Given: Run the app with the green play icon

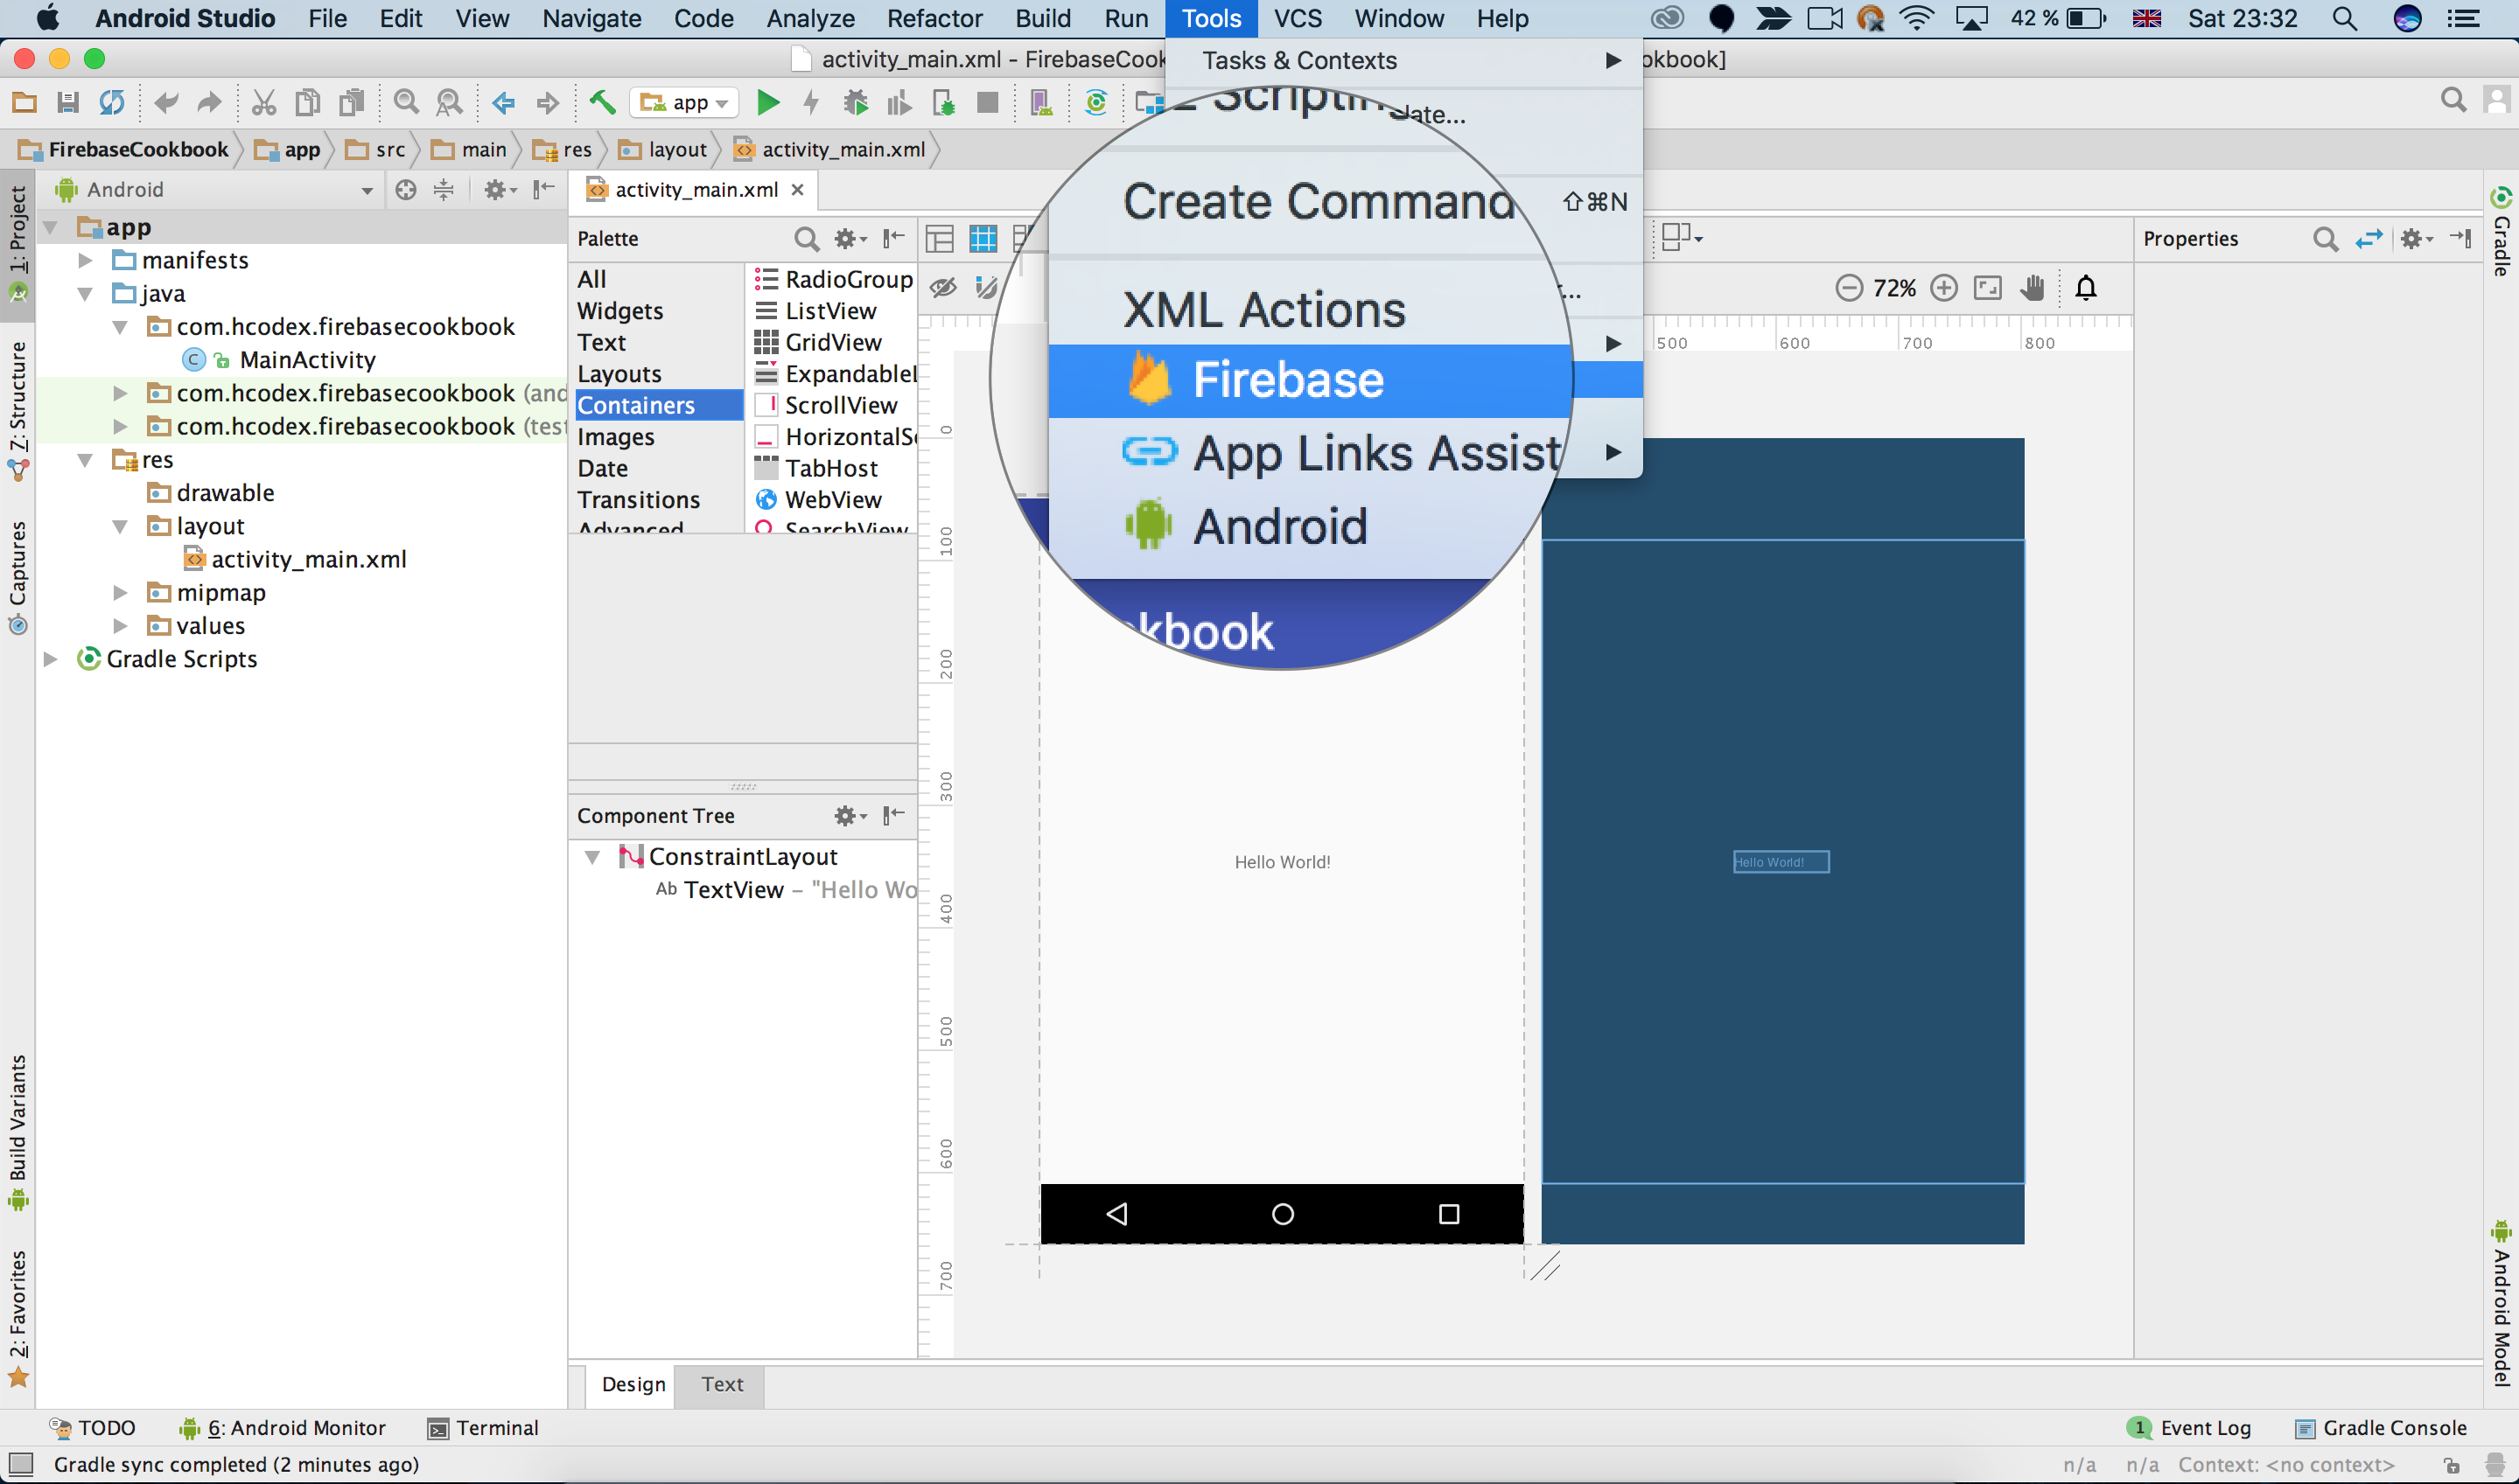Looking at the screenshot, I should (x=768, y=102).
